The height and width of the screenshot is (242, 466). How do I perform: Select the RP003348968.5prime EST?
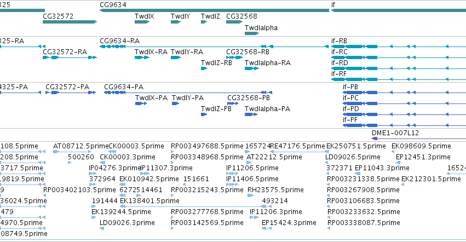[172, 163]
